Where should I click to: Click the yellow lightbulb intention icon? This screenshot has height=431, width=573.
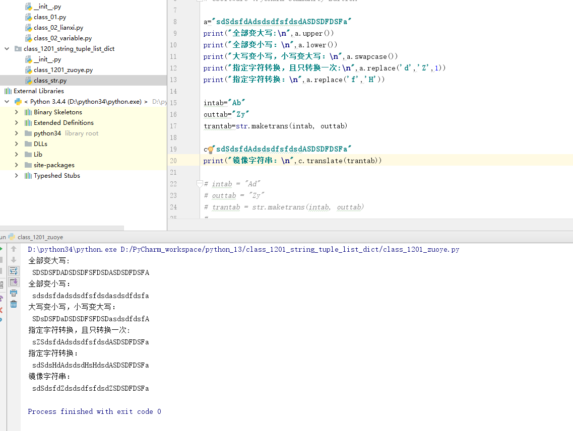click(x=211, y=150)
